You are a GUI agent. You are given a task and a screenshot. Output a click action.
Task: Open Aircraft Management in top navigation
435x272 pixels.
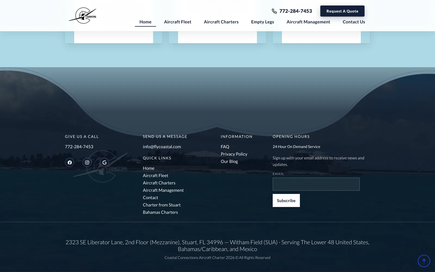[x=308, y=22]
